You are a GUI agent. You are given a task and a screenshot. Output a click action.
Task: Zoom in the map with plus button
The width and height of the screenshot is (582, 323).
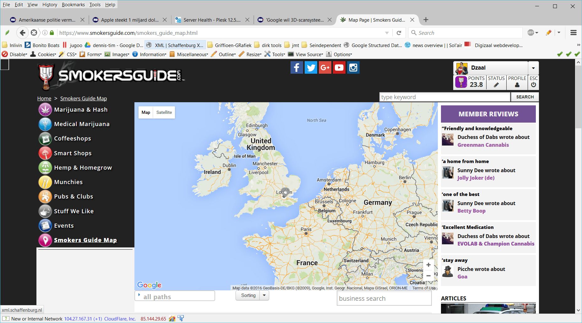[x=428, y=265]
